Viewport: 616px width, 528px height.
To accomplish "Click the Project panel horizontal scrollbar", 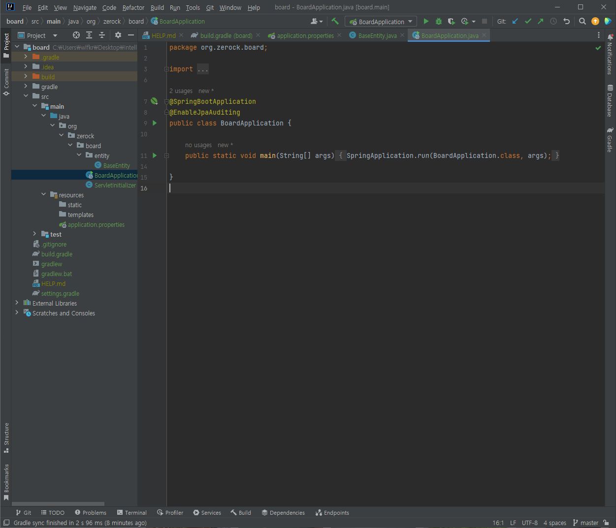I will coord(58,504).
